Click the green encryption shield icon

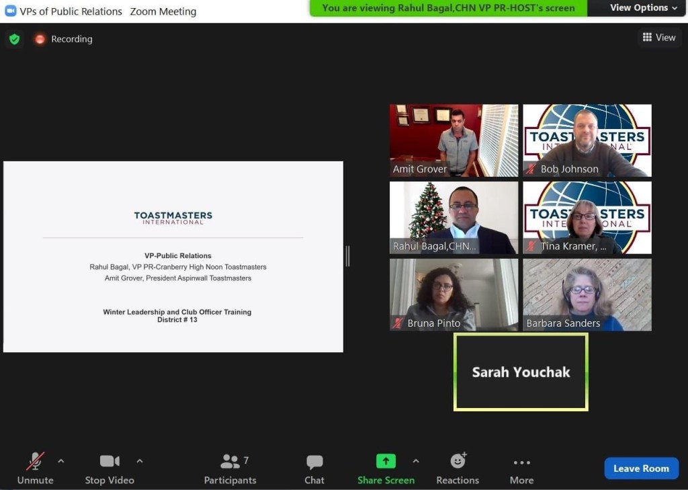[x=14, y=39]
